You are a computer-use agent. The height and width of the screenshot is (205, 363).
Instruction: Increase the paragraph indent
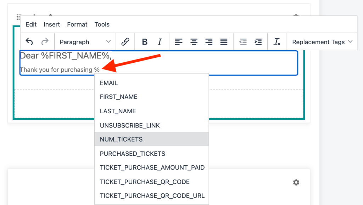258,42
